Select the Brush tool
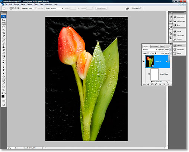The width and height of the screenshot is (189, 152). coord(4,44)
